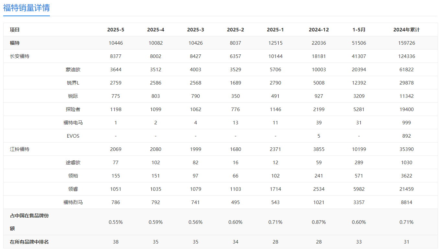Click the EVOS model name
Image resolution: width=441 pixels, height=252 pixels.
click(73, 136)
